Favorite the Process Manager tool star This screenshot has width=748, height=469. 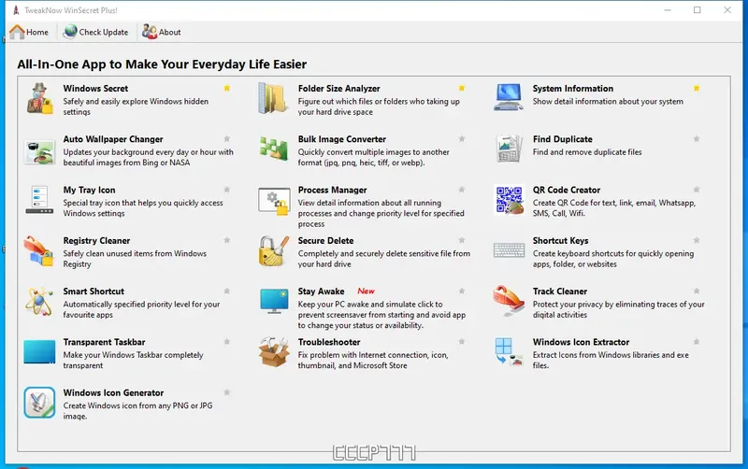point(462,190)
